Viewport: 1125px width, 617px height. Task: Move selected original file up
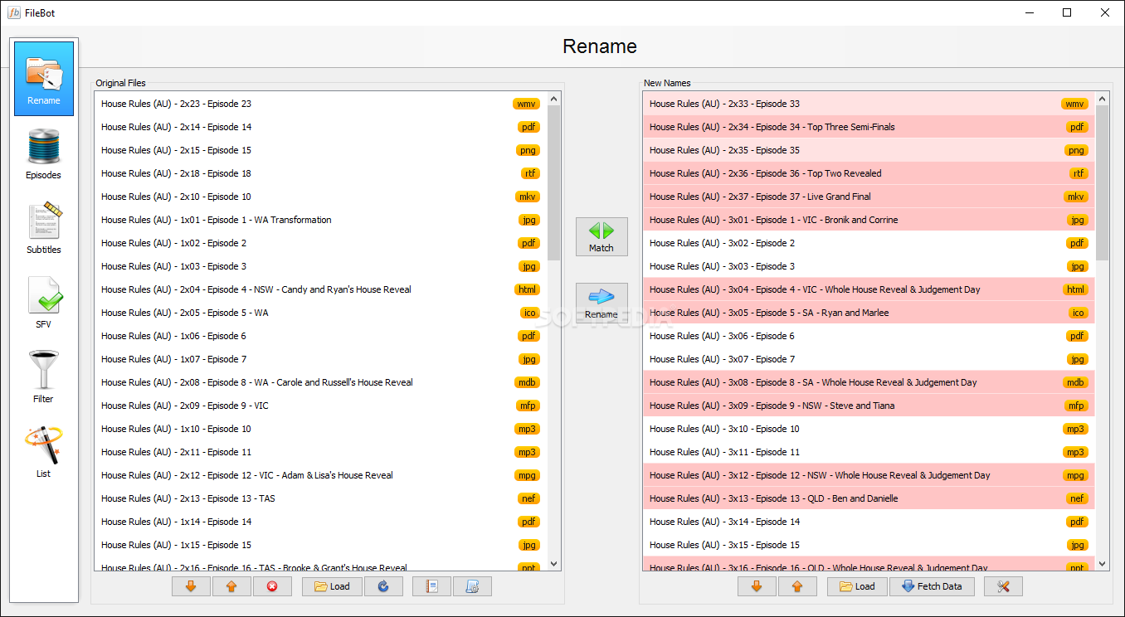click(231, 586)
